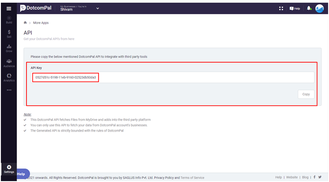Show more sidebar items via ellipsis

[9, 90]
